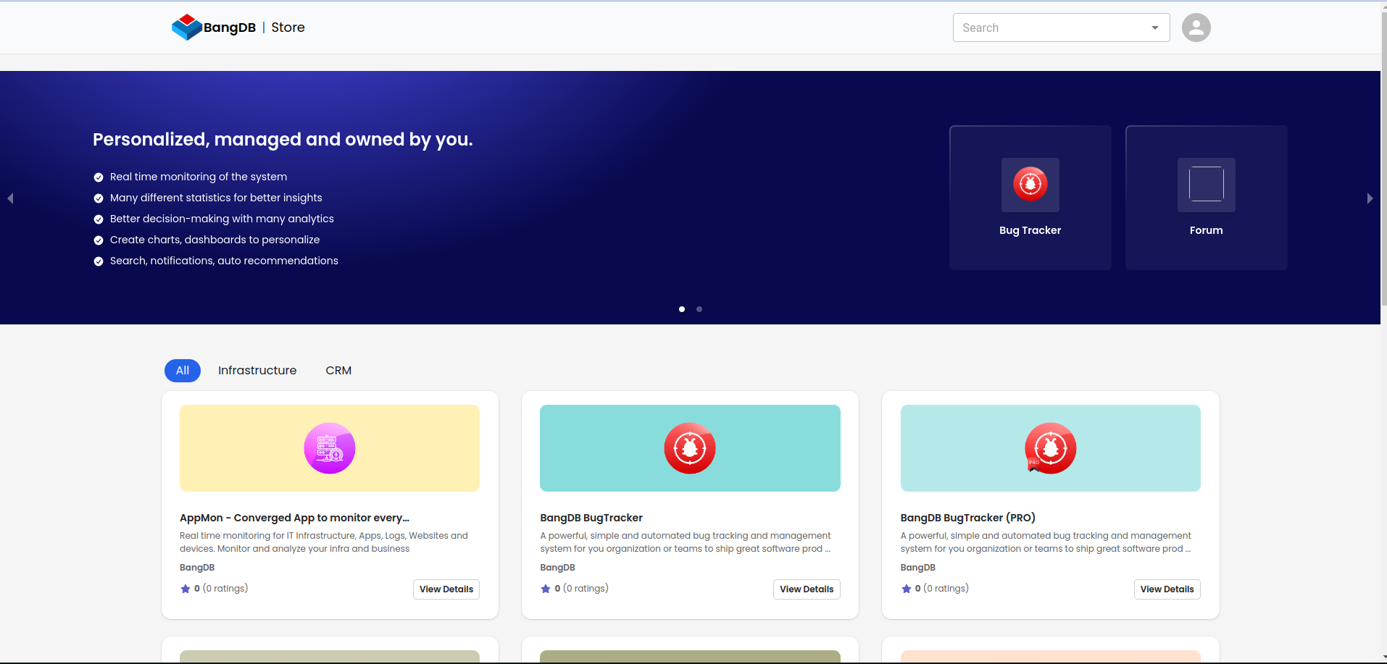Click the BugTracker (PRO) rating star icon
Screen dimensions: 1387x664
pos(906,589)
